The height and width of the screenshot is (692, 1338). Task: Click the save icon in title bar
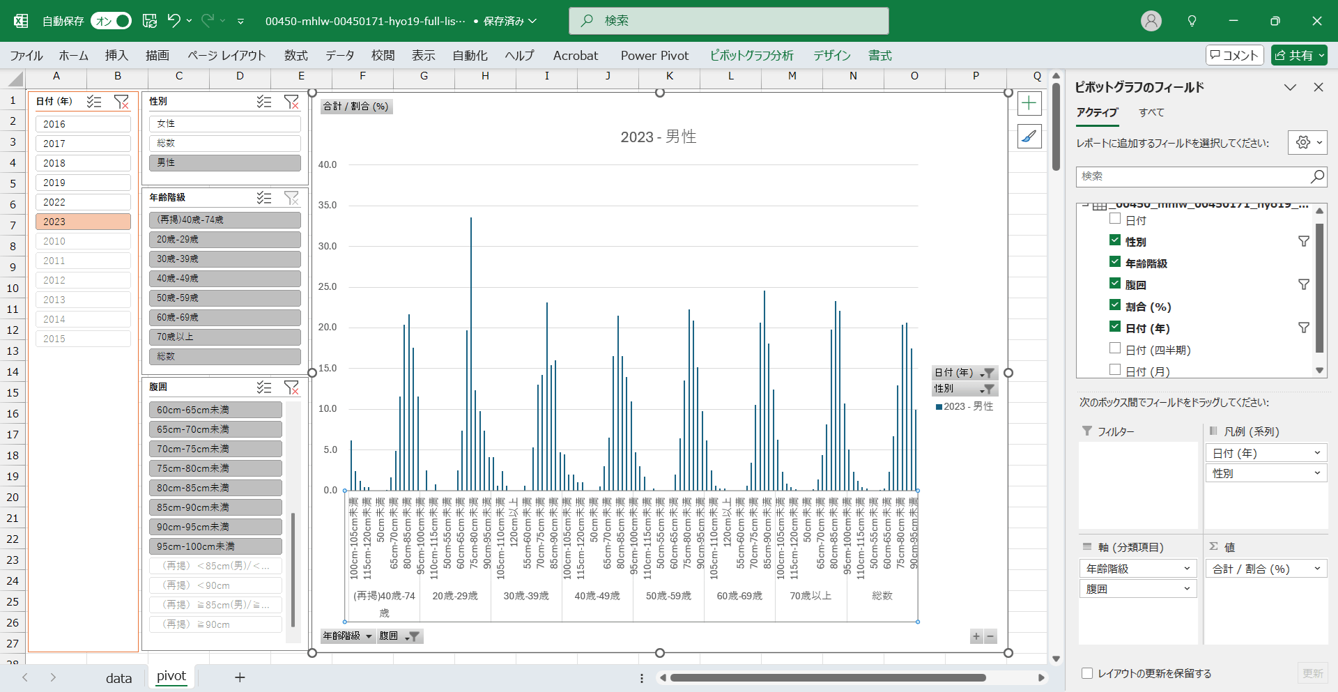pos(150,21)
